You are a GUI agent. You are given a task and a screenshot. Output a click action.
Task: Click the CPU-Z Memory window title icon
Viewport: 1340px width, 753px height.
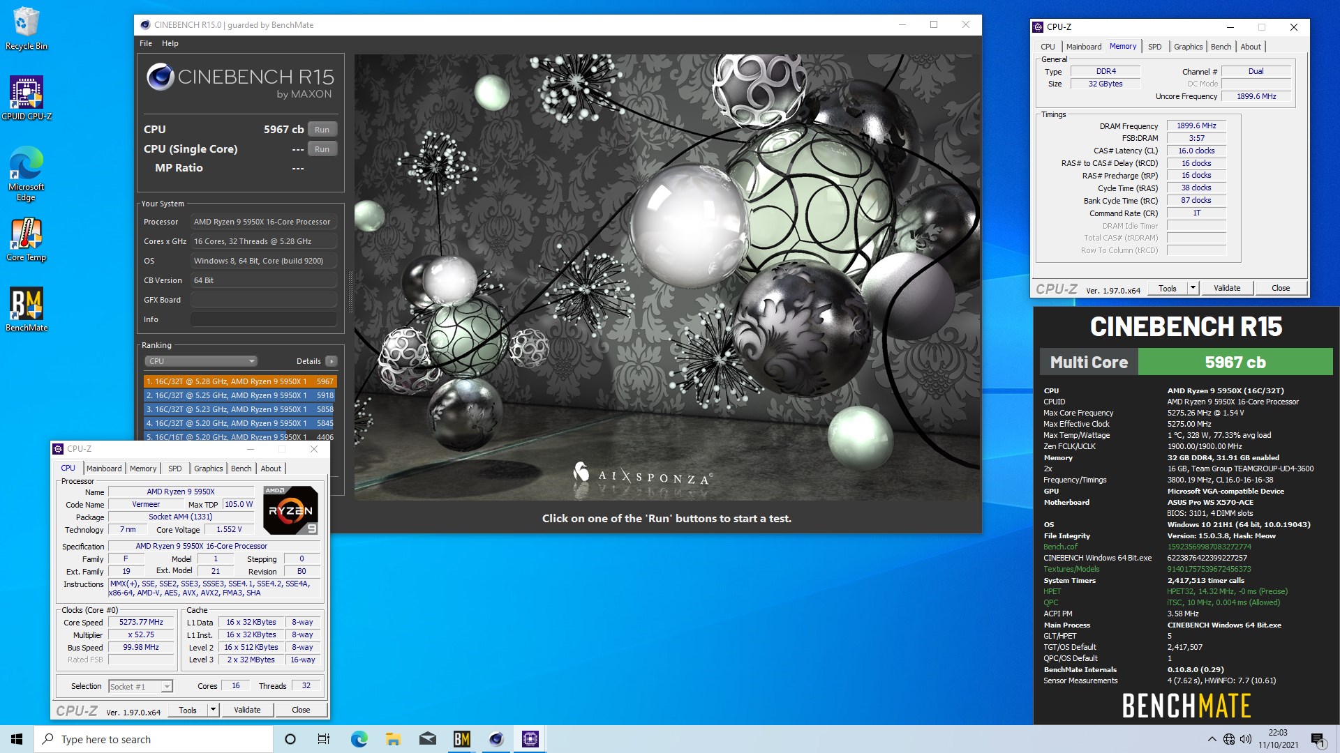pyautogui.click(x=1038, y=27)
